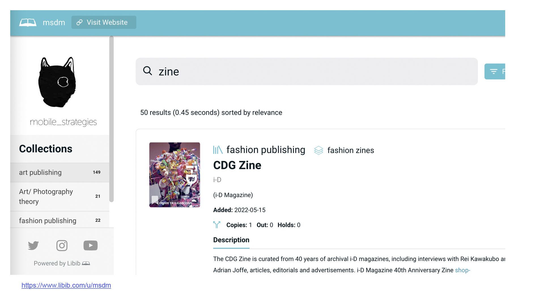This screenshot has height=306, width=544.
Task: Click the (i-D Magazine) publisher text
Action: pyautogui.click(x=233, y=195)
